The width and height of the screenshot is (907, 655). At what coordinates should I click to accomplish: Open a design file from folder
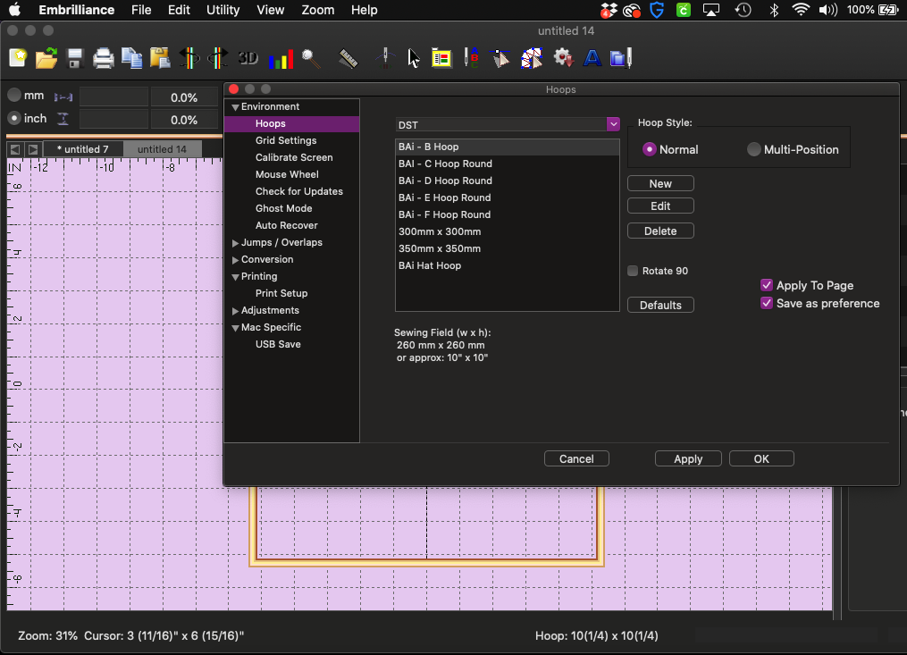coord(46,58)
